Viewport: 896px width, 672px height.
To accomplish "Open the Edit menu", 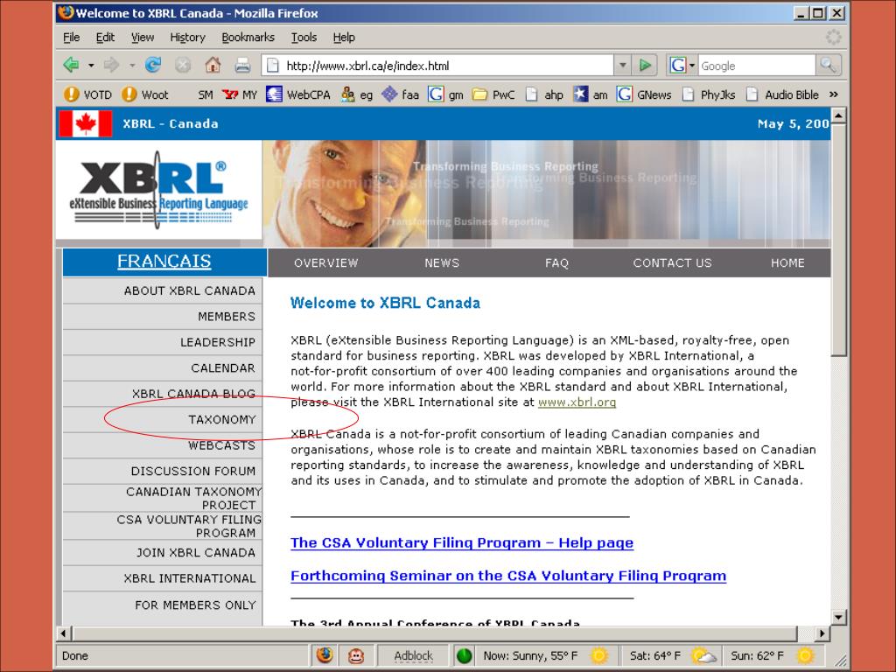I will point(105,37).
